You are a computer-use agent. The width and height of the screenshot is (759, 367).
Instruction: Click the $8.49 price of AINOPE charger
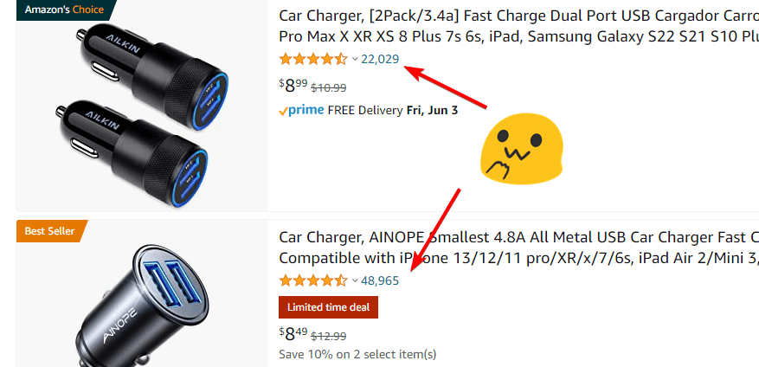tap(293, 334)
